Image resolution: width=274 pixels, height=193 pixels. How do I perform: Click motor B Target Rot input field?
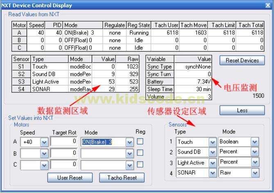(64, 153)
